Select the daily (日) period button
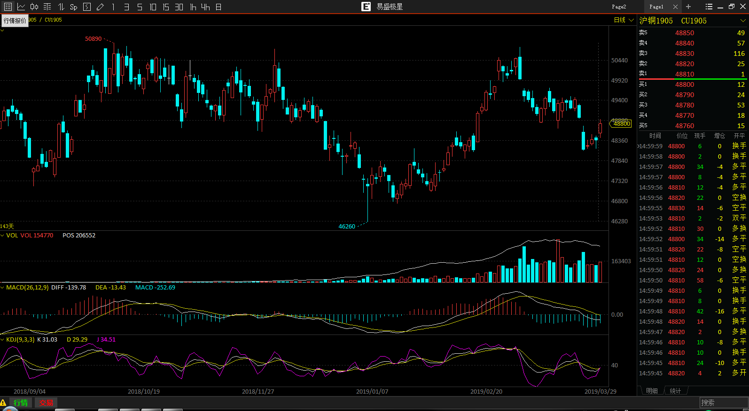The height and width of the screenshot is (411, 749). 218,7
